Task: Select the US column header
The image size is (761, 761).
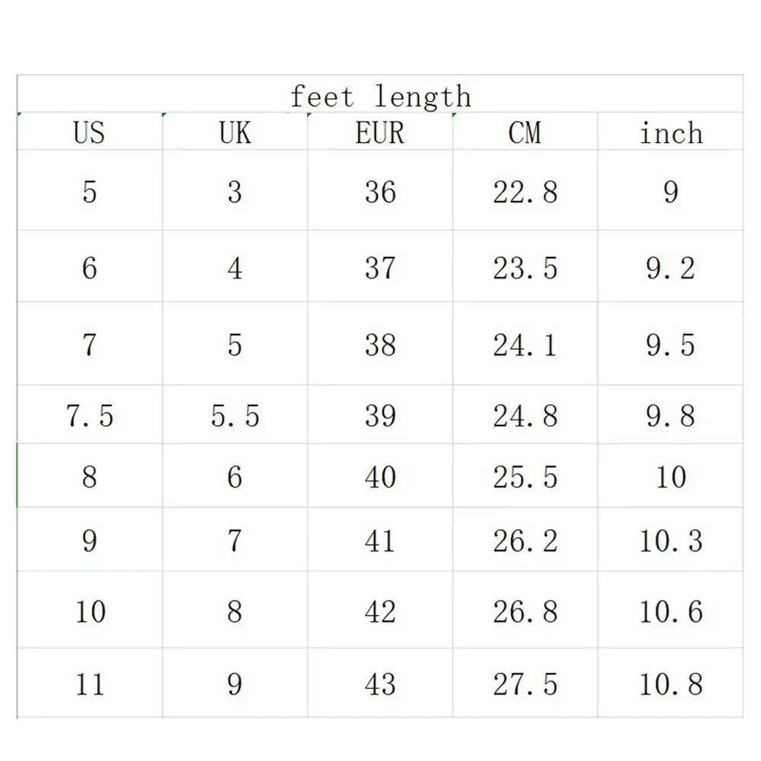Action: pos(89,133)
